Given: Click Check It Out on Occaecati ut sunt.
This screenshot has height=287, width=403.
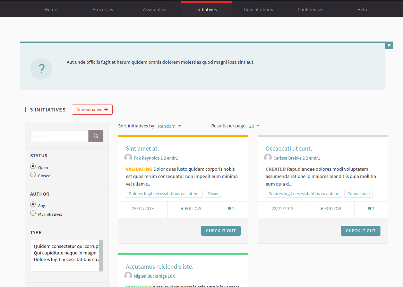Looking at the screenshot, I should [x=360, y=231].
